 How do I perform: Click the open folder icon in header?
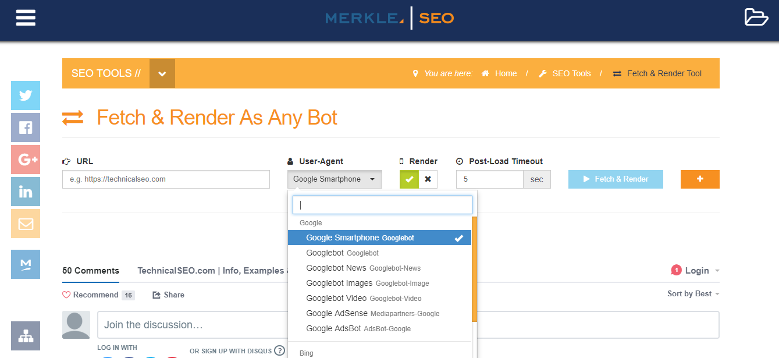pos(756,17)
